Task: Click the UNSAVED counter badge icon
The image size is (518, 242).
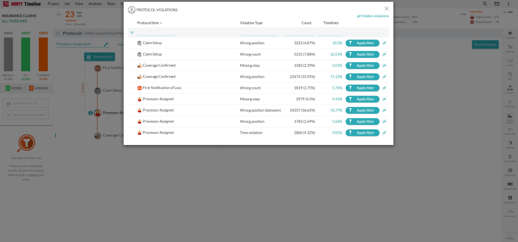Action: click(x=31, y=87)
